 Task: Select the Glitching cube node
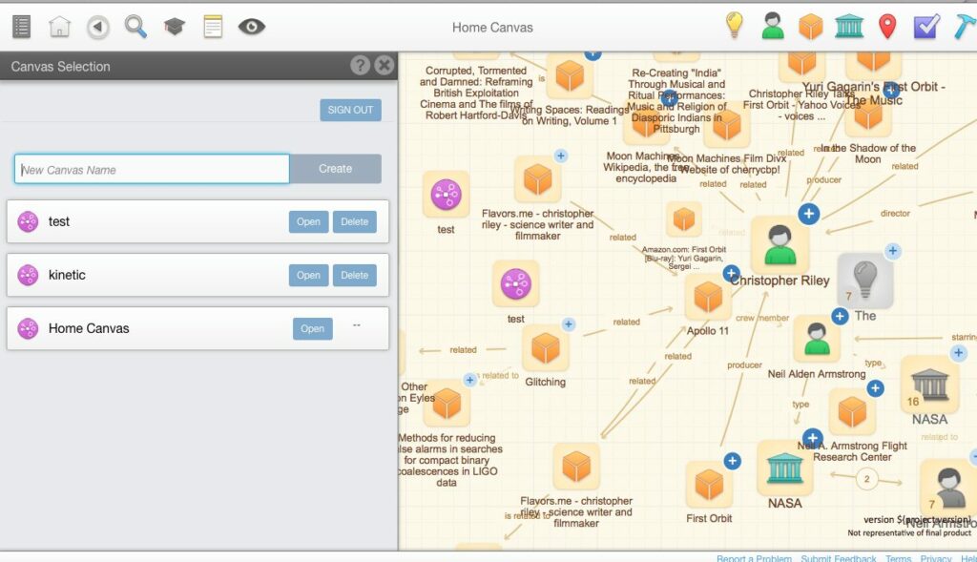[545, 347]
